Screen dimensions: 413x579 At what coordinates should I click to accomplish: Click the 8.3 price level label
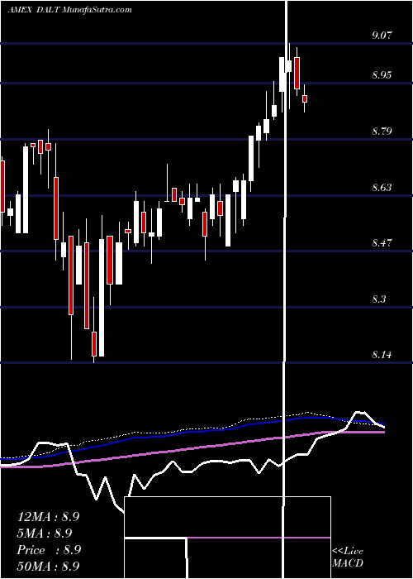379,299
